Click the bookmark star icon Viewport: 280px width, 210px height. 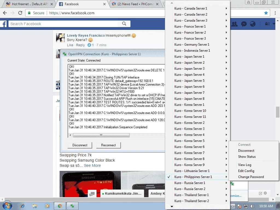(x=266, y=13)
